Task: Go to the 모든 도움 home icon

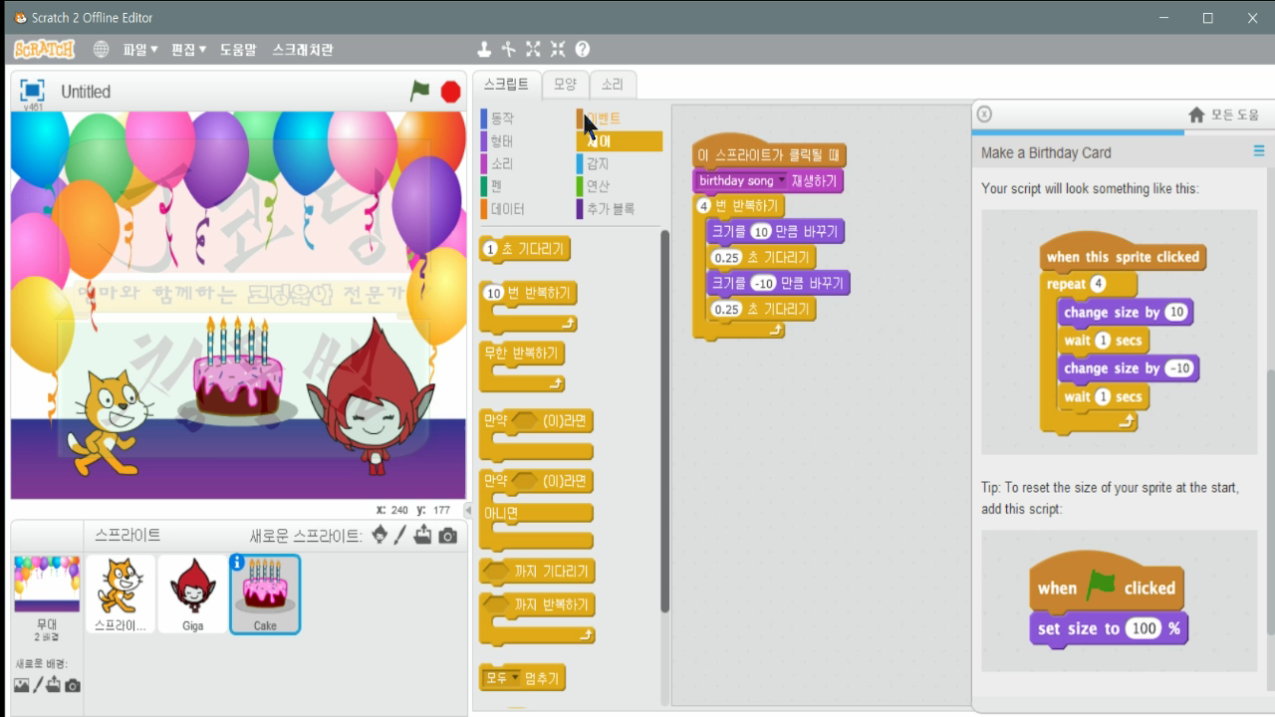Action: 1196,115
